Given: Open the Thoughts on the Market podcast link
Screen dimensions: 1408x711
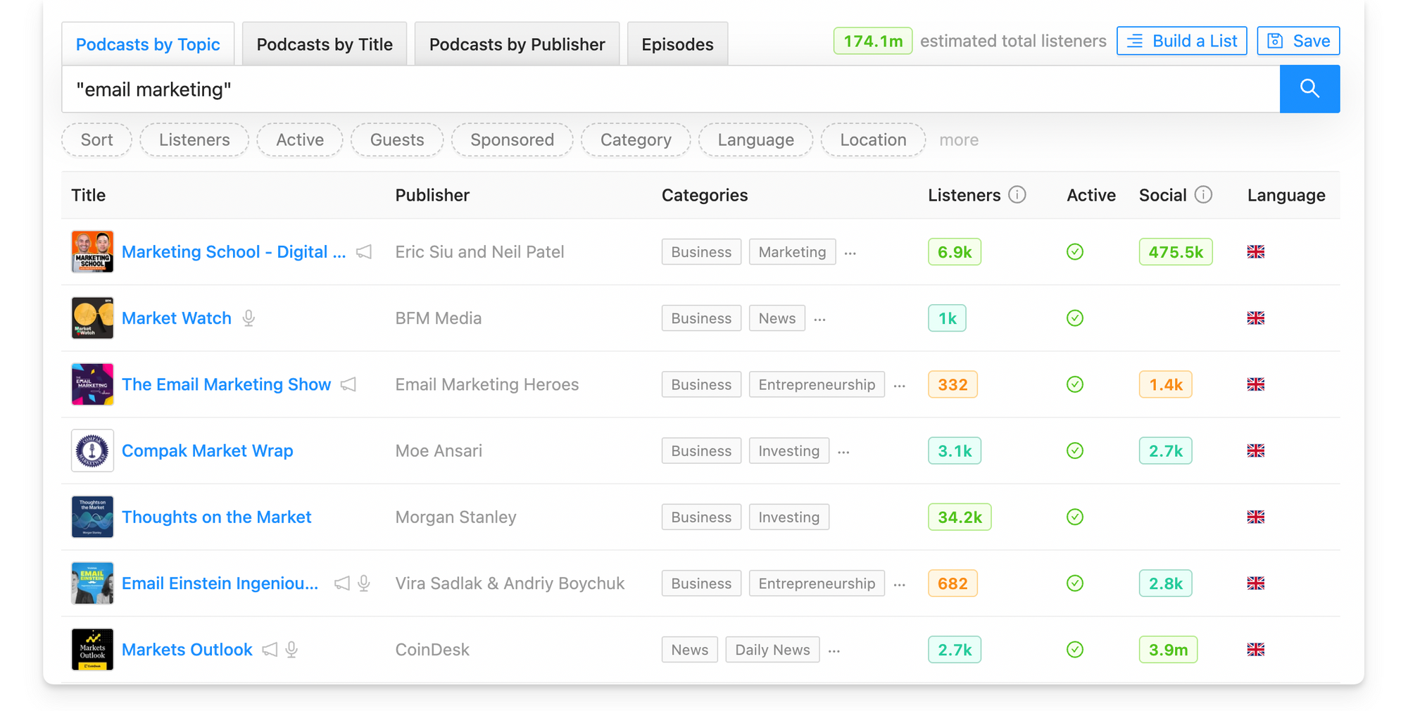Looking at the screenshot, I should click(x=216, y=517).
